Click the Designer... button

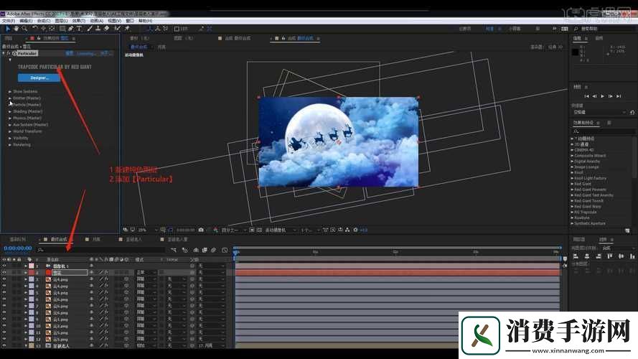[x=39, y=78]
